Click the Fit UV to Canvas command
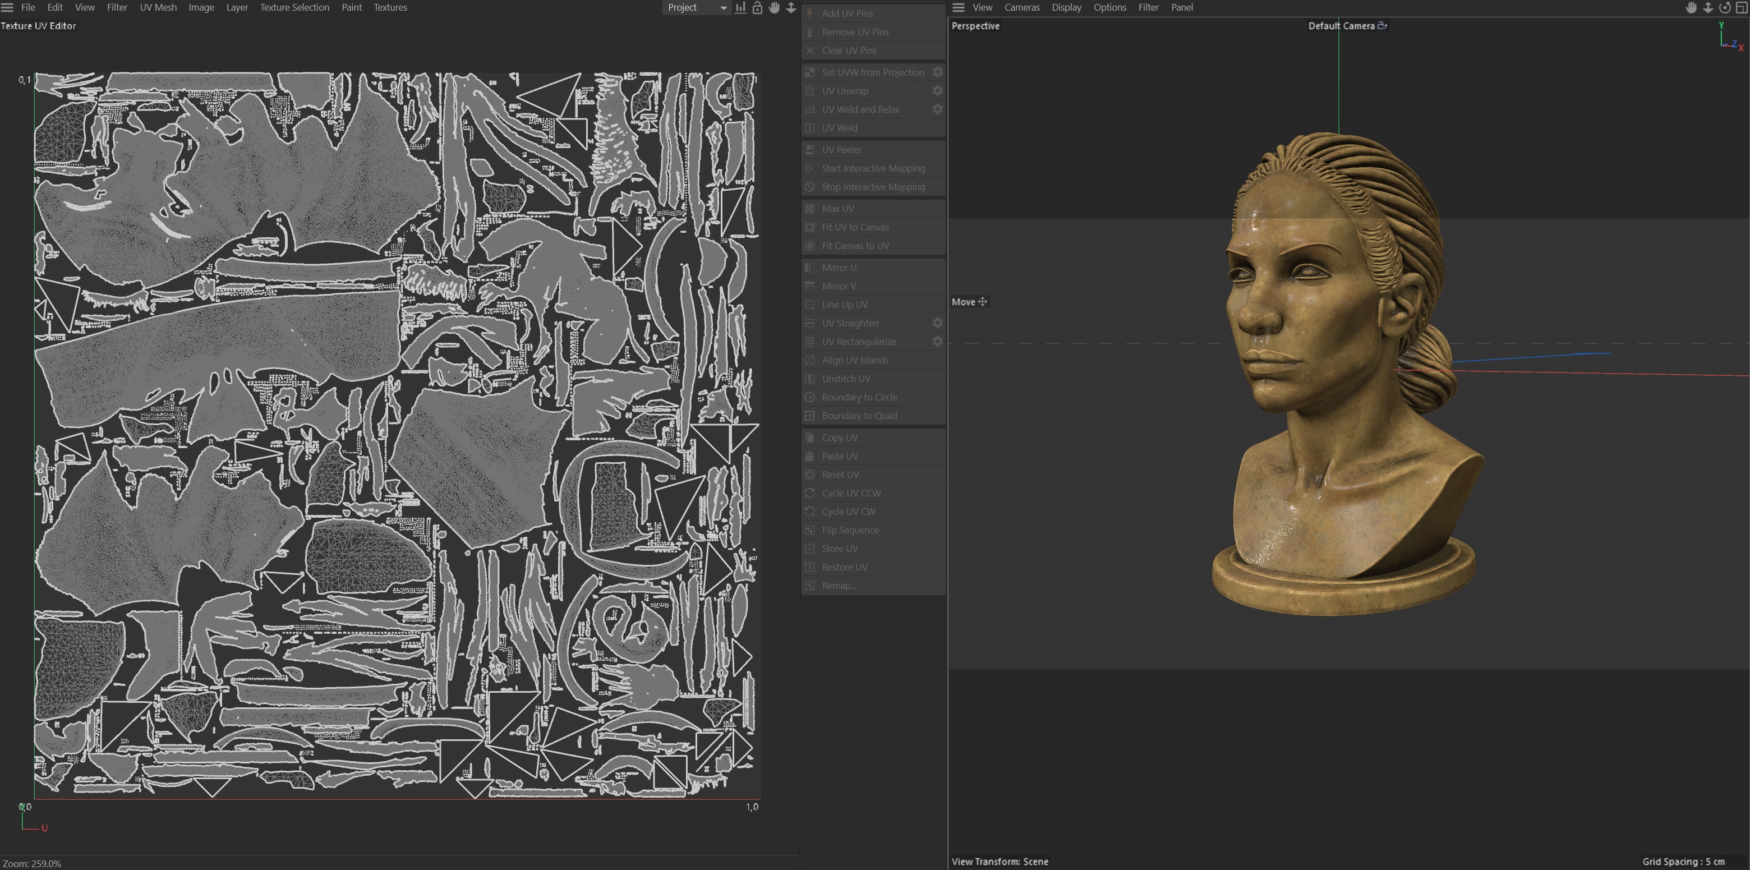Image resolution: width=1750 pixels, height=870 pixels. (855, 227)
